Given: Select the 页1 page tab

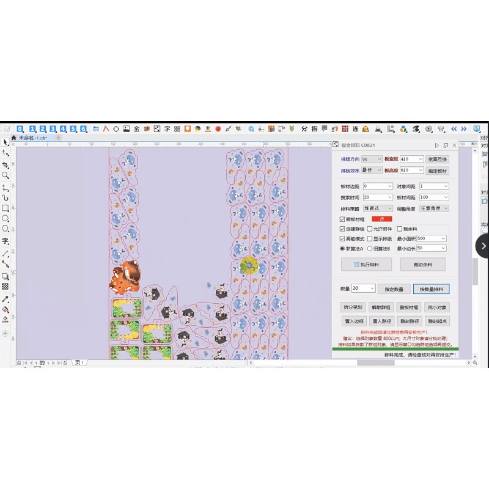Looking at the screenshot, I should point(79,362).
